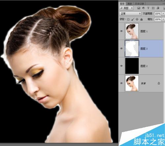Filter layers by smart object icon
165x146 pixels.
click(x=158, y=8)
